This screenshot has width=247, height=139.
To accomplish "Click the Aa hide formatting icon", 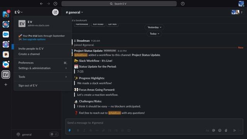I will click(x=207, y=131).
